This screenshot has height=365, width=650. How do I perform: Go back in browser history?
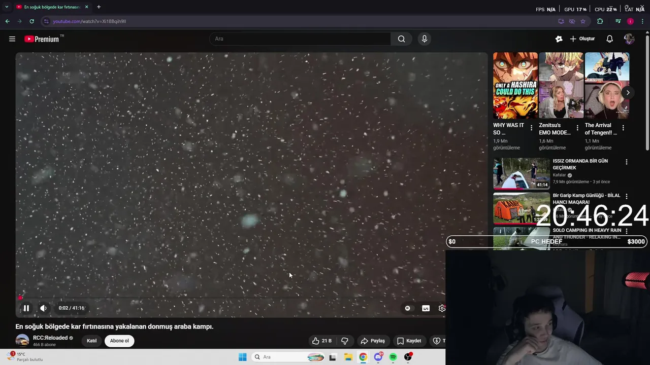7,21
